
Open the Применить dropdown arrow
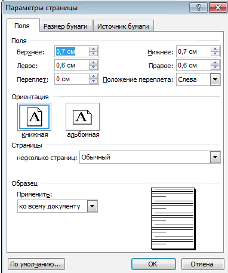point(93,206)
